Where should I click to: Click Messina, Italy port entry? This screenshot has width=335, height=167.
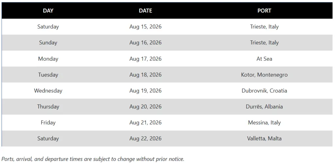point(264,123)
